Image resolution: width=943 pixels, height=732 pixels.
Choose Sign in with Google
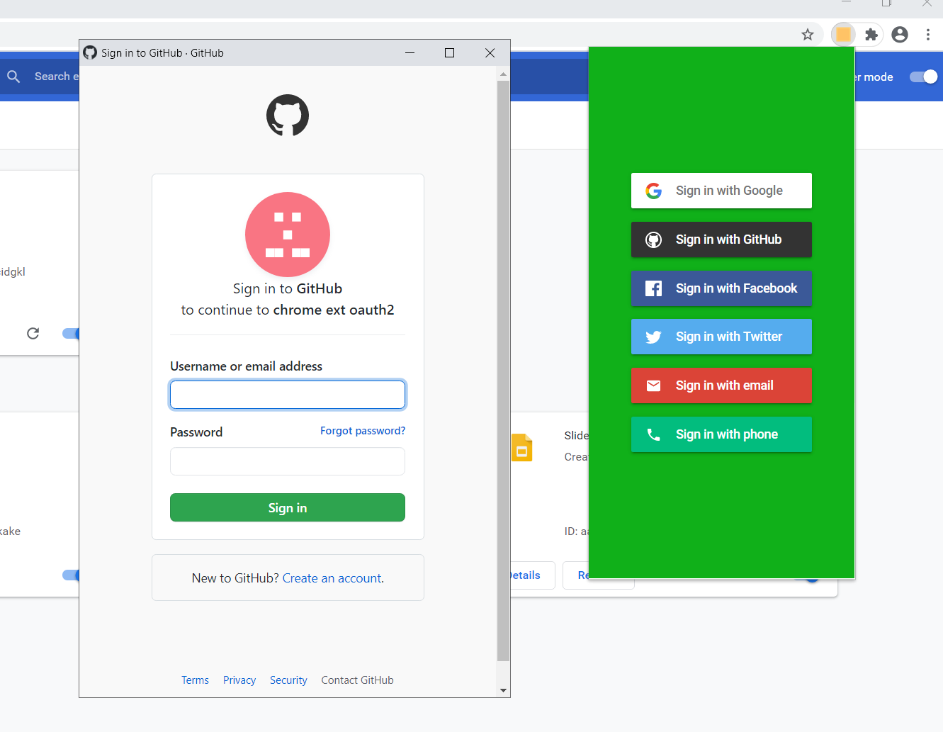coord(721,191)
